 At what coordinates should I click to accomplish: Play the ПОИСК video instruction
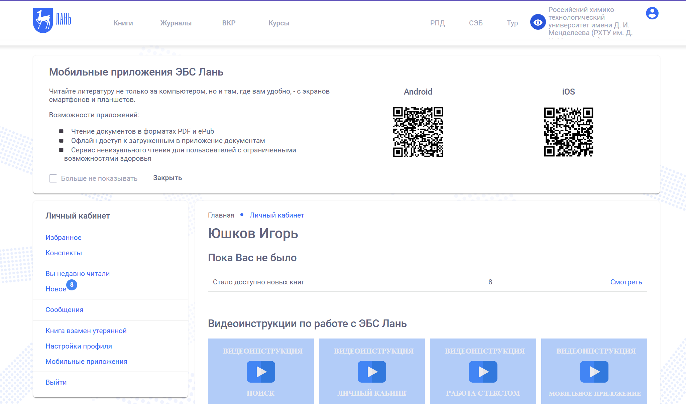(261, 372)
